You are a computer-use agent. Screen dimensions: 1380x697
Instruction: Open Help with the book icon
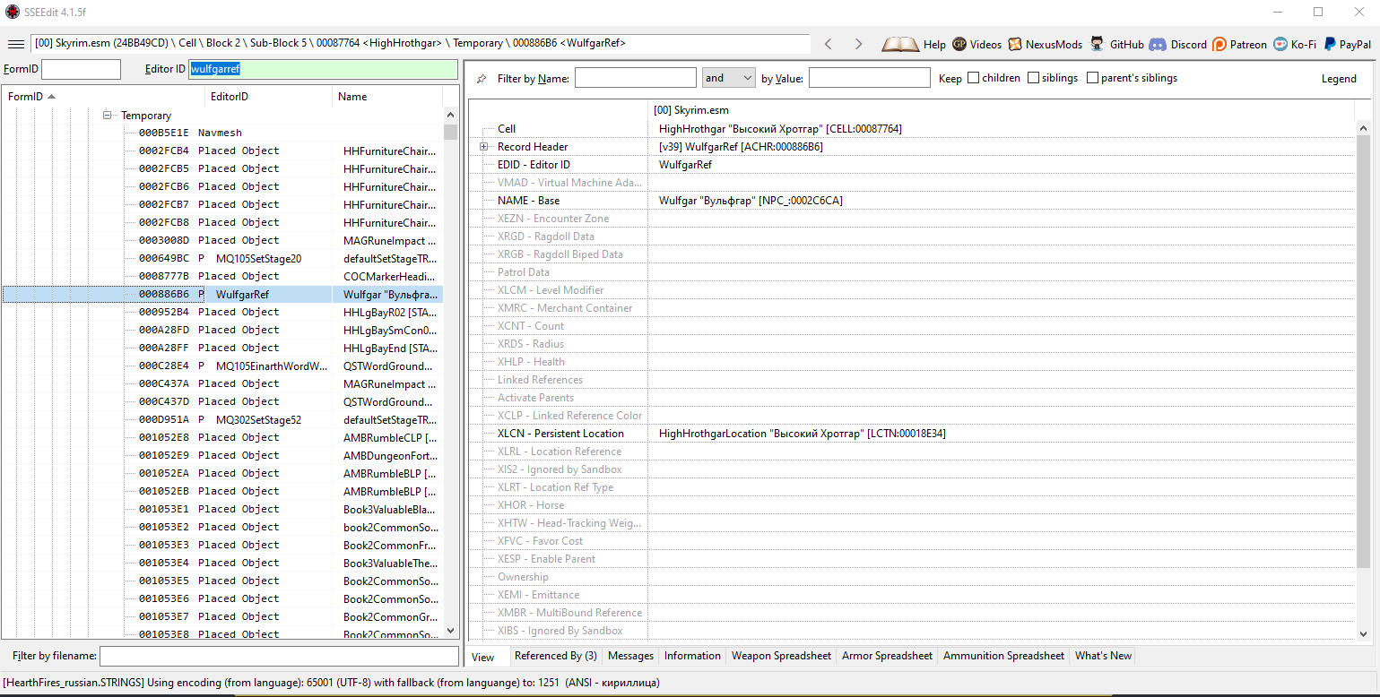click(x=914, y=44)
